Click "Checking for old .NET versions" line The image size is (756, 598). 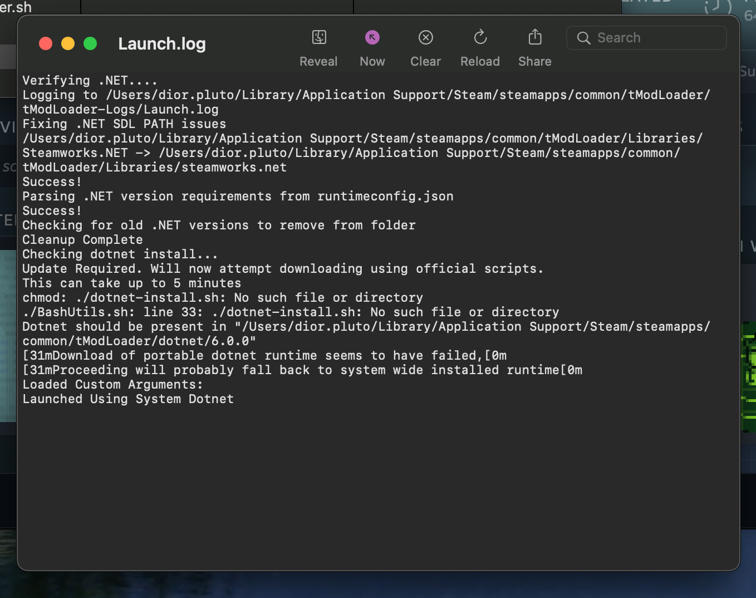(x=219, y=226)
